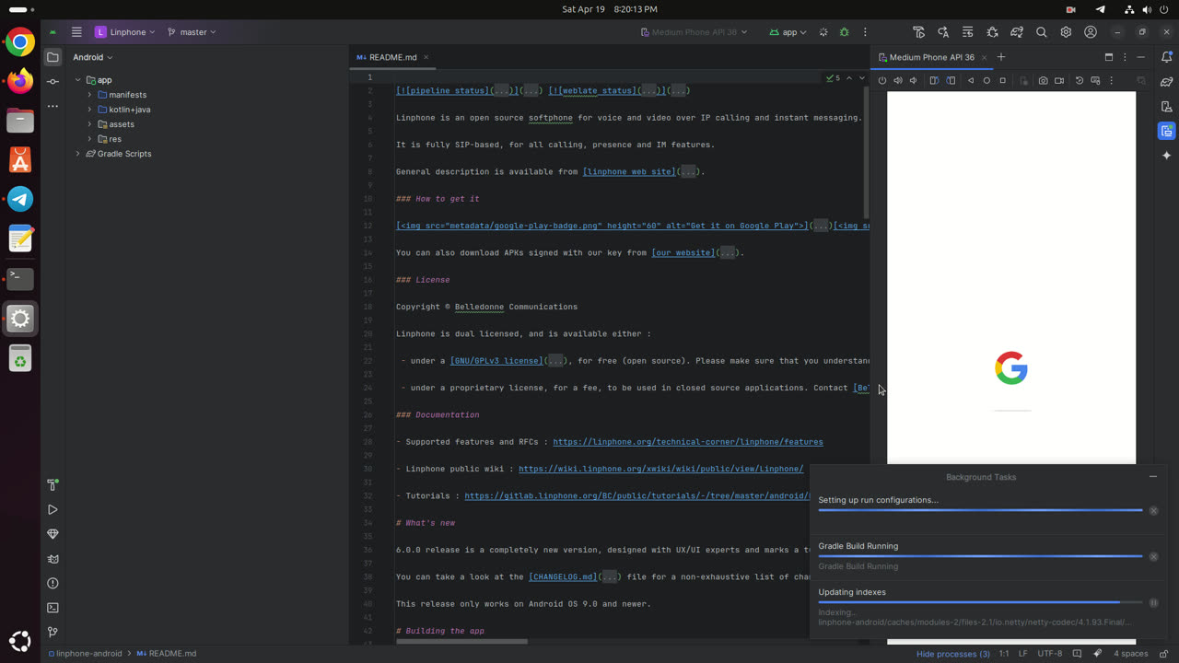The image size is (1179, 663).
Task: Click the Updating indexes progress bar
Action: pyautogui.click(x=980, y=602)
